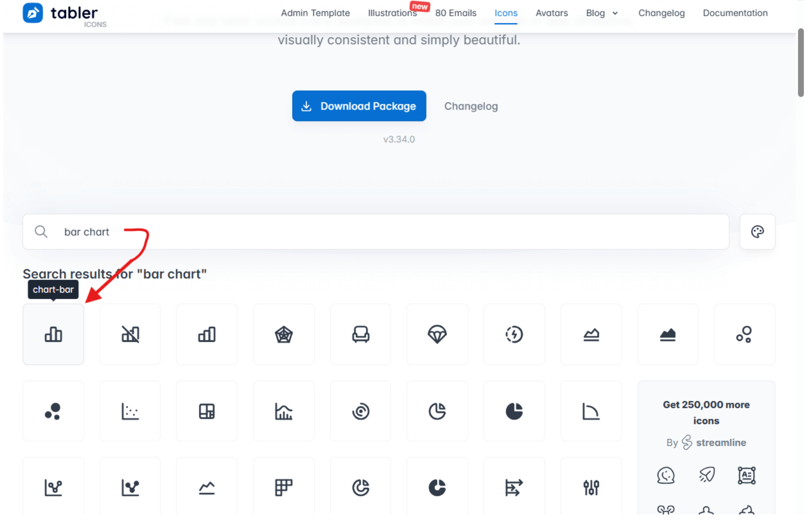Pick the parachute icon

(437, 334)
